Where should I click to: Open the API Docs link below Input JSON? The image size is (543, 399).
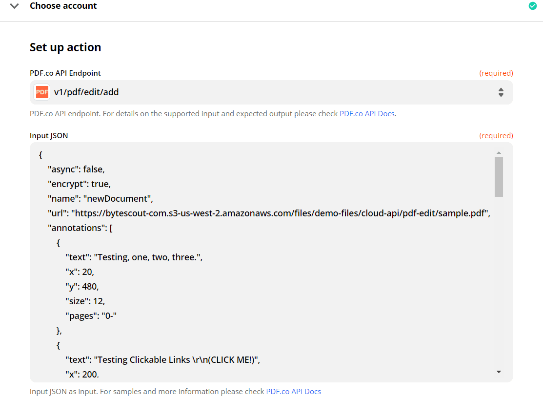[293, 391]
